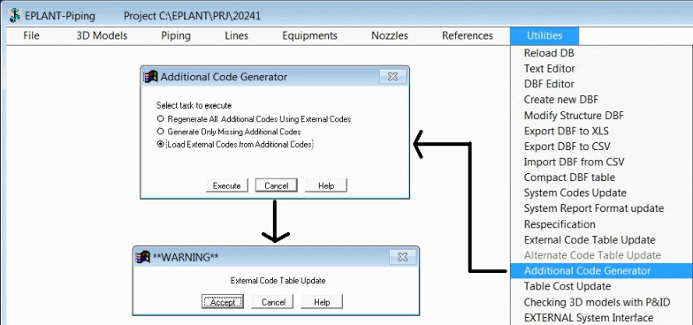Open the 3D Models menu
Screen dimensions: 693x325
[102, 35]
